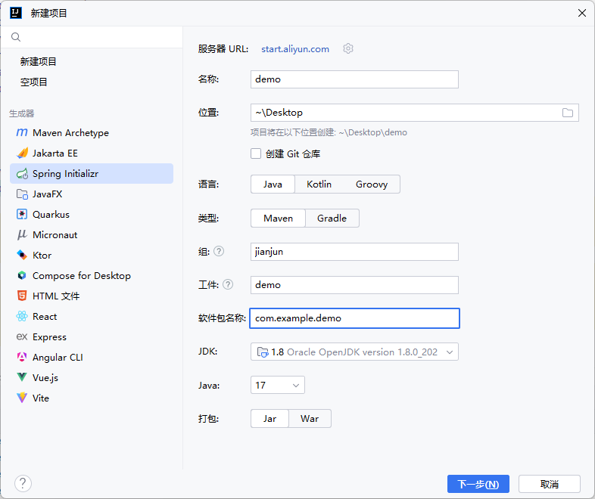Click the 工件 input field
The image size is (595, 499).
tap(354, 285)
